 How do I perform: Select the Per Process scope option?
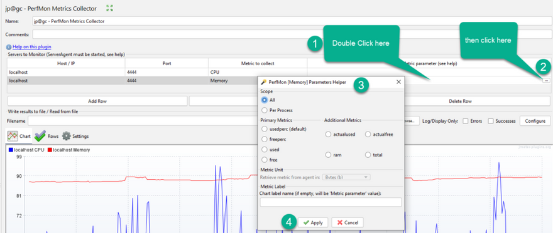click(264, 110)
